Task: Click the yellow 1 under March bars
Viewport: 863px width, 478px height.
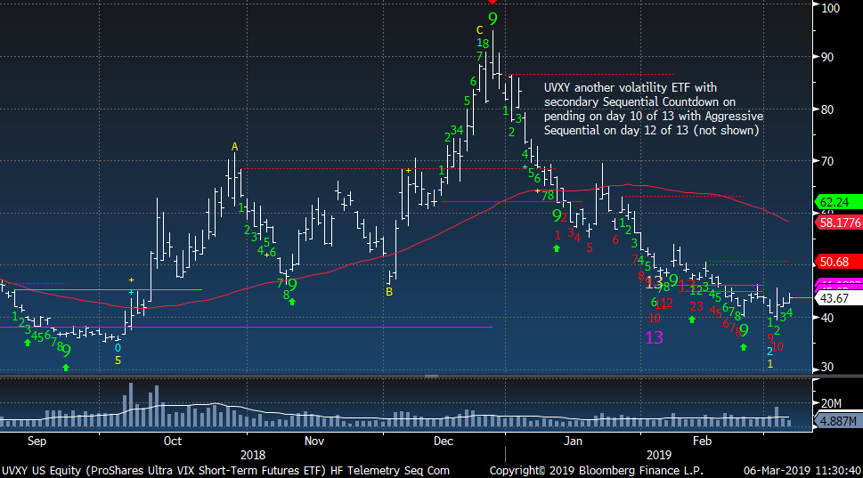Action: [x=770, y=364]
